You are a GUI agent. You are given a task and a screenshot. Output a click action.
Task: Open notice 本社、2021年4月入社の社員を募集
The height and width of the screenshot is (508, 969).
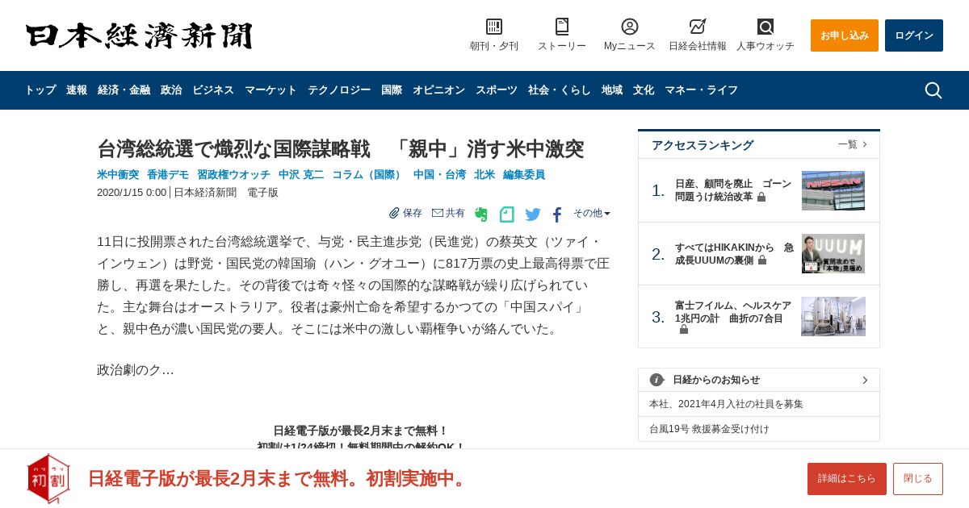(726, 404)
